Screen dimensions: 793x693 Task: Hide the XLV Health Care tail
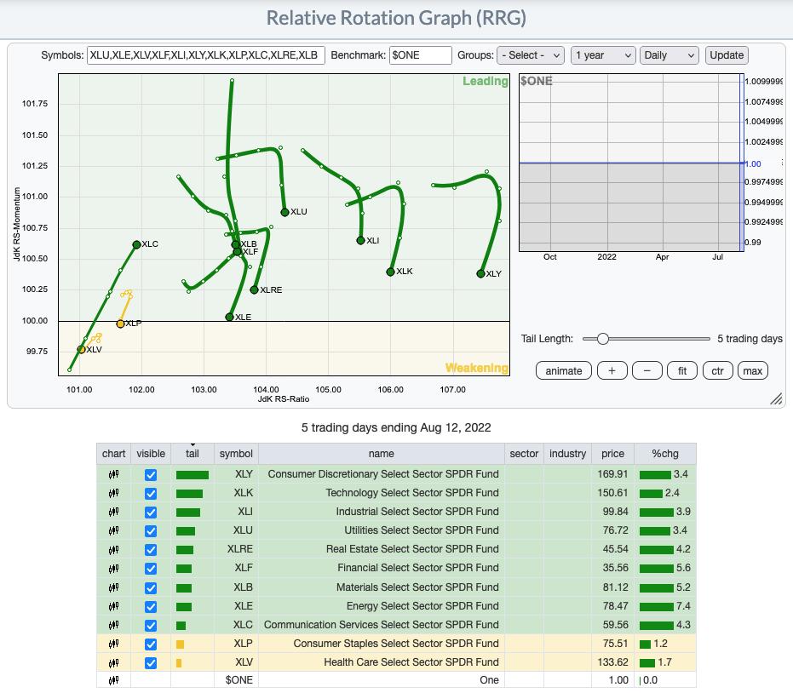(151, 662)
